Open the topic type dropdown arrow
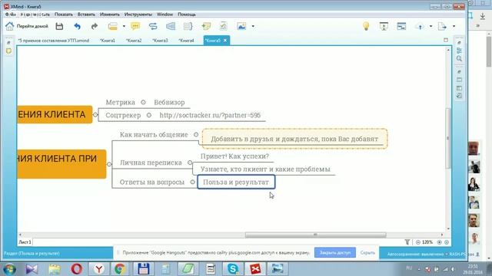Screen dimensions: 492x276 point(124,26)
